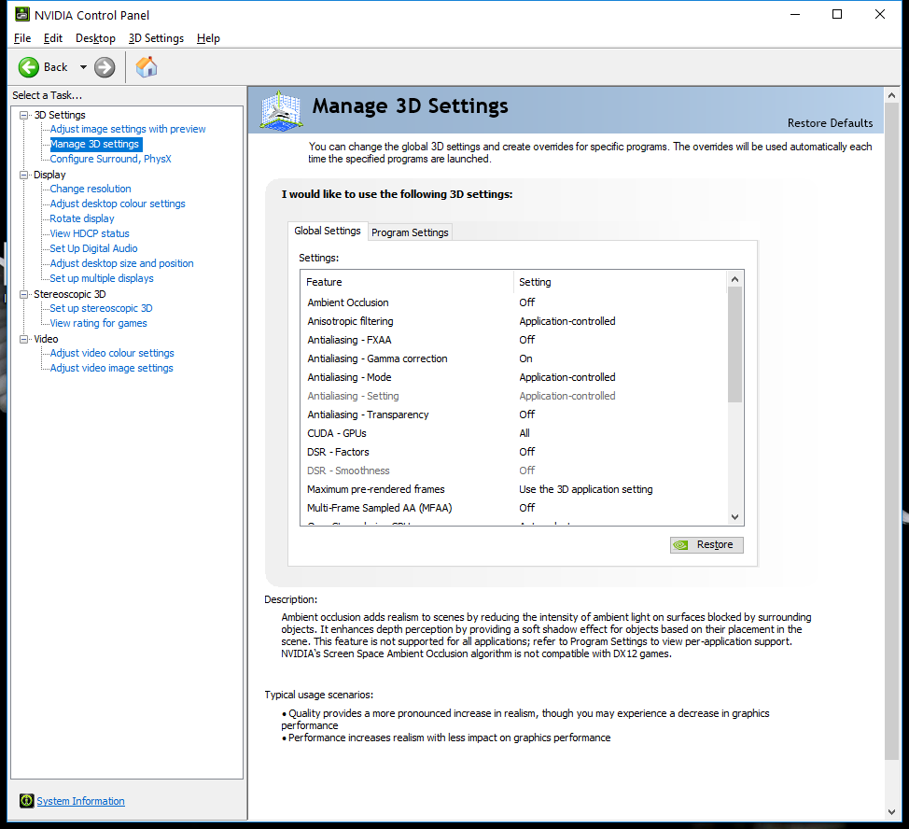The height and width of the screenshot is (829, 909).
Task: Click the System Information icon
Action: (x=26, y=801)
